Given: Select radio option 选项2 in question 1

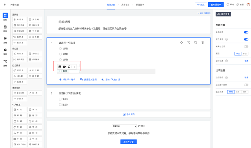Looking at the screenshot, I should coord(60,49).
